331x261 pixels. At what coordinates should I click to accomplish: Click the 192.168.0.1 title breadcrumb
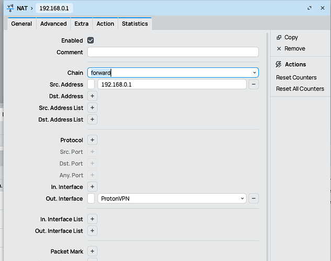tap(54, 8)
